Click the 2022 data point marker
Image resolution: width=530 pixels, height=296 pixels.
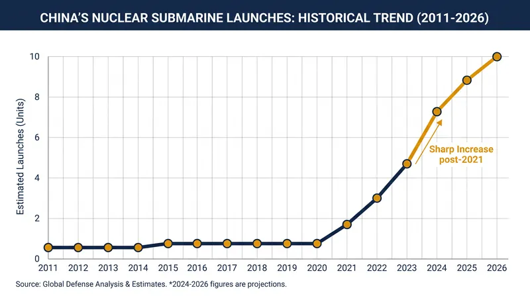(377, 198)
